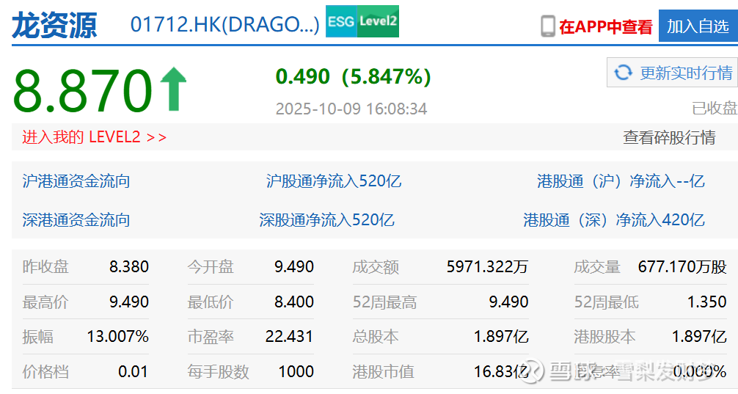Click 深股通净流入520亿 link
This screenshot has width=738, height=394.
pyautogui.click(x=326, y=220)
